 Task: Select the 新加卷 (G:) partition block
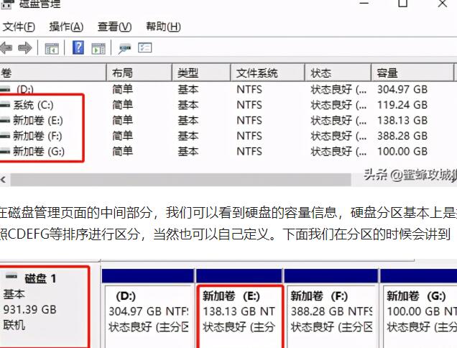419,309
